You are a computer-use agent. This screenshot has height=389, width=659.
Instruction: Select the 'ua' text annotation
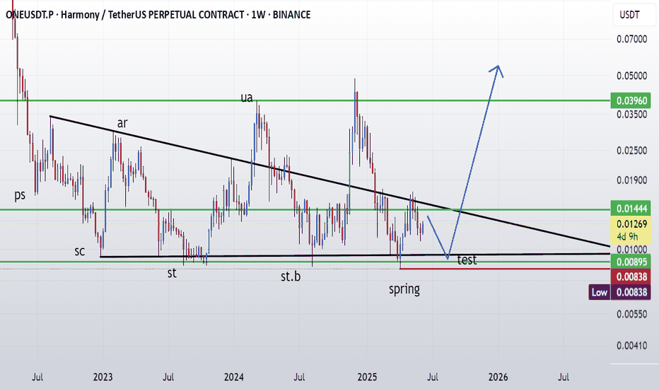coord(247,98)
